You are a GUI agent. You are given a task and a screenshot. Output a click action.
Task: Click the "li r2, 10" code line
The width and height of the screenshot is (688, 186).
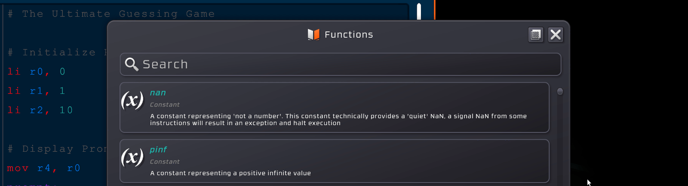click(40, 110)
